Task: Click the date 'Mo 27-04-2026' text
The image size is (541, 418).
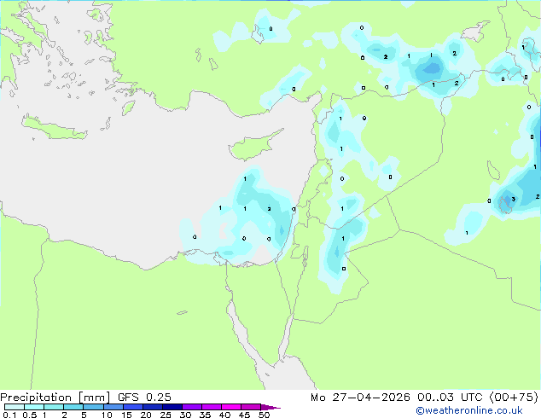Action: coord(360,398)
